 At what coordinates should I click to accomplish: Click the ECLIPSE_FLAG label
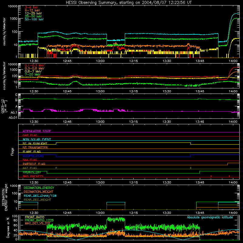click(x=33, y=156)
